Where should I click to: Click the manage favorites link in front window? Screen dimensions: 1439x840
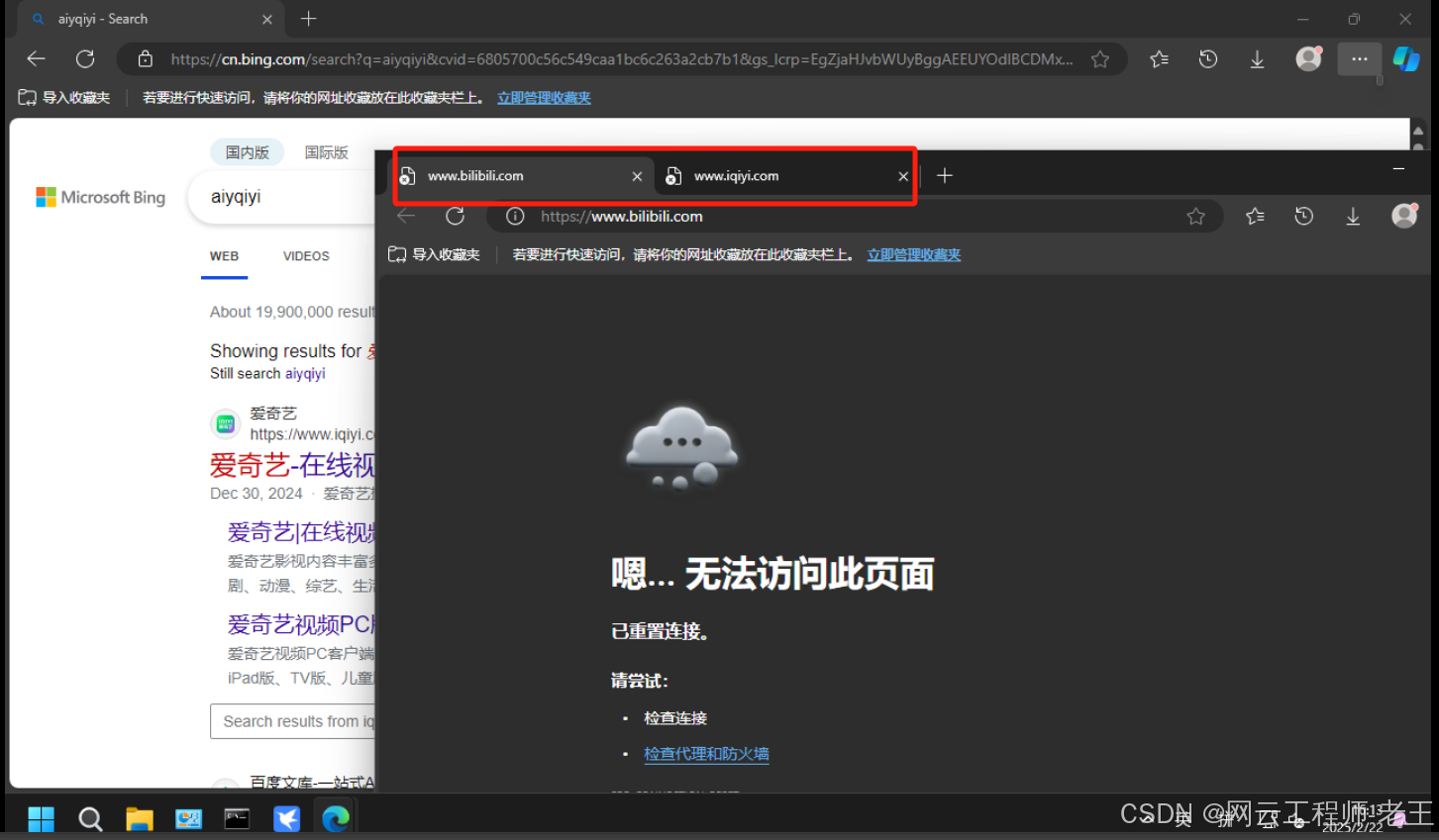coord(913,254)
